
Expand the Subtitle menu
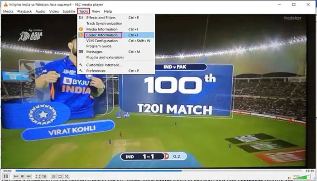(x=69, y=11)
